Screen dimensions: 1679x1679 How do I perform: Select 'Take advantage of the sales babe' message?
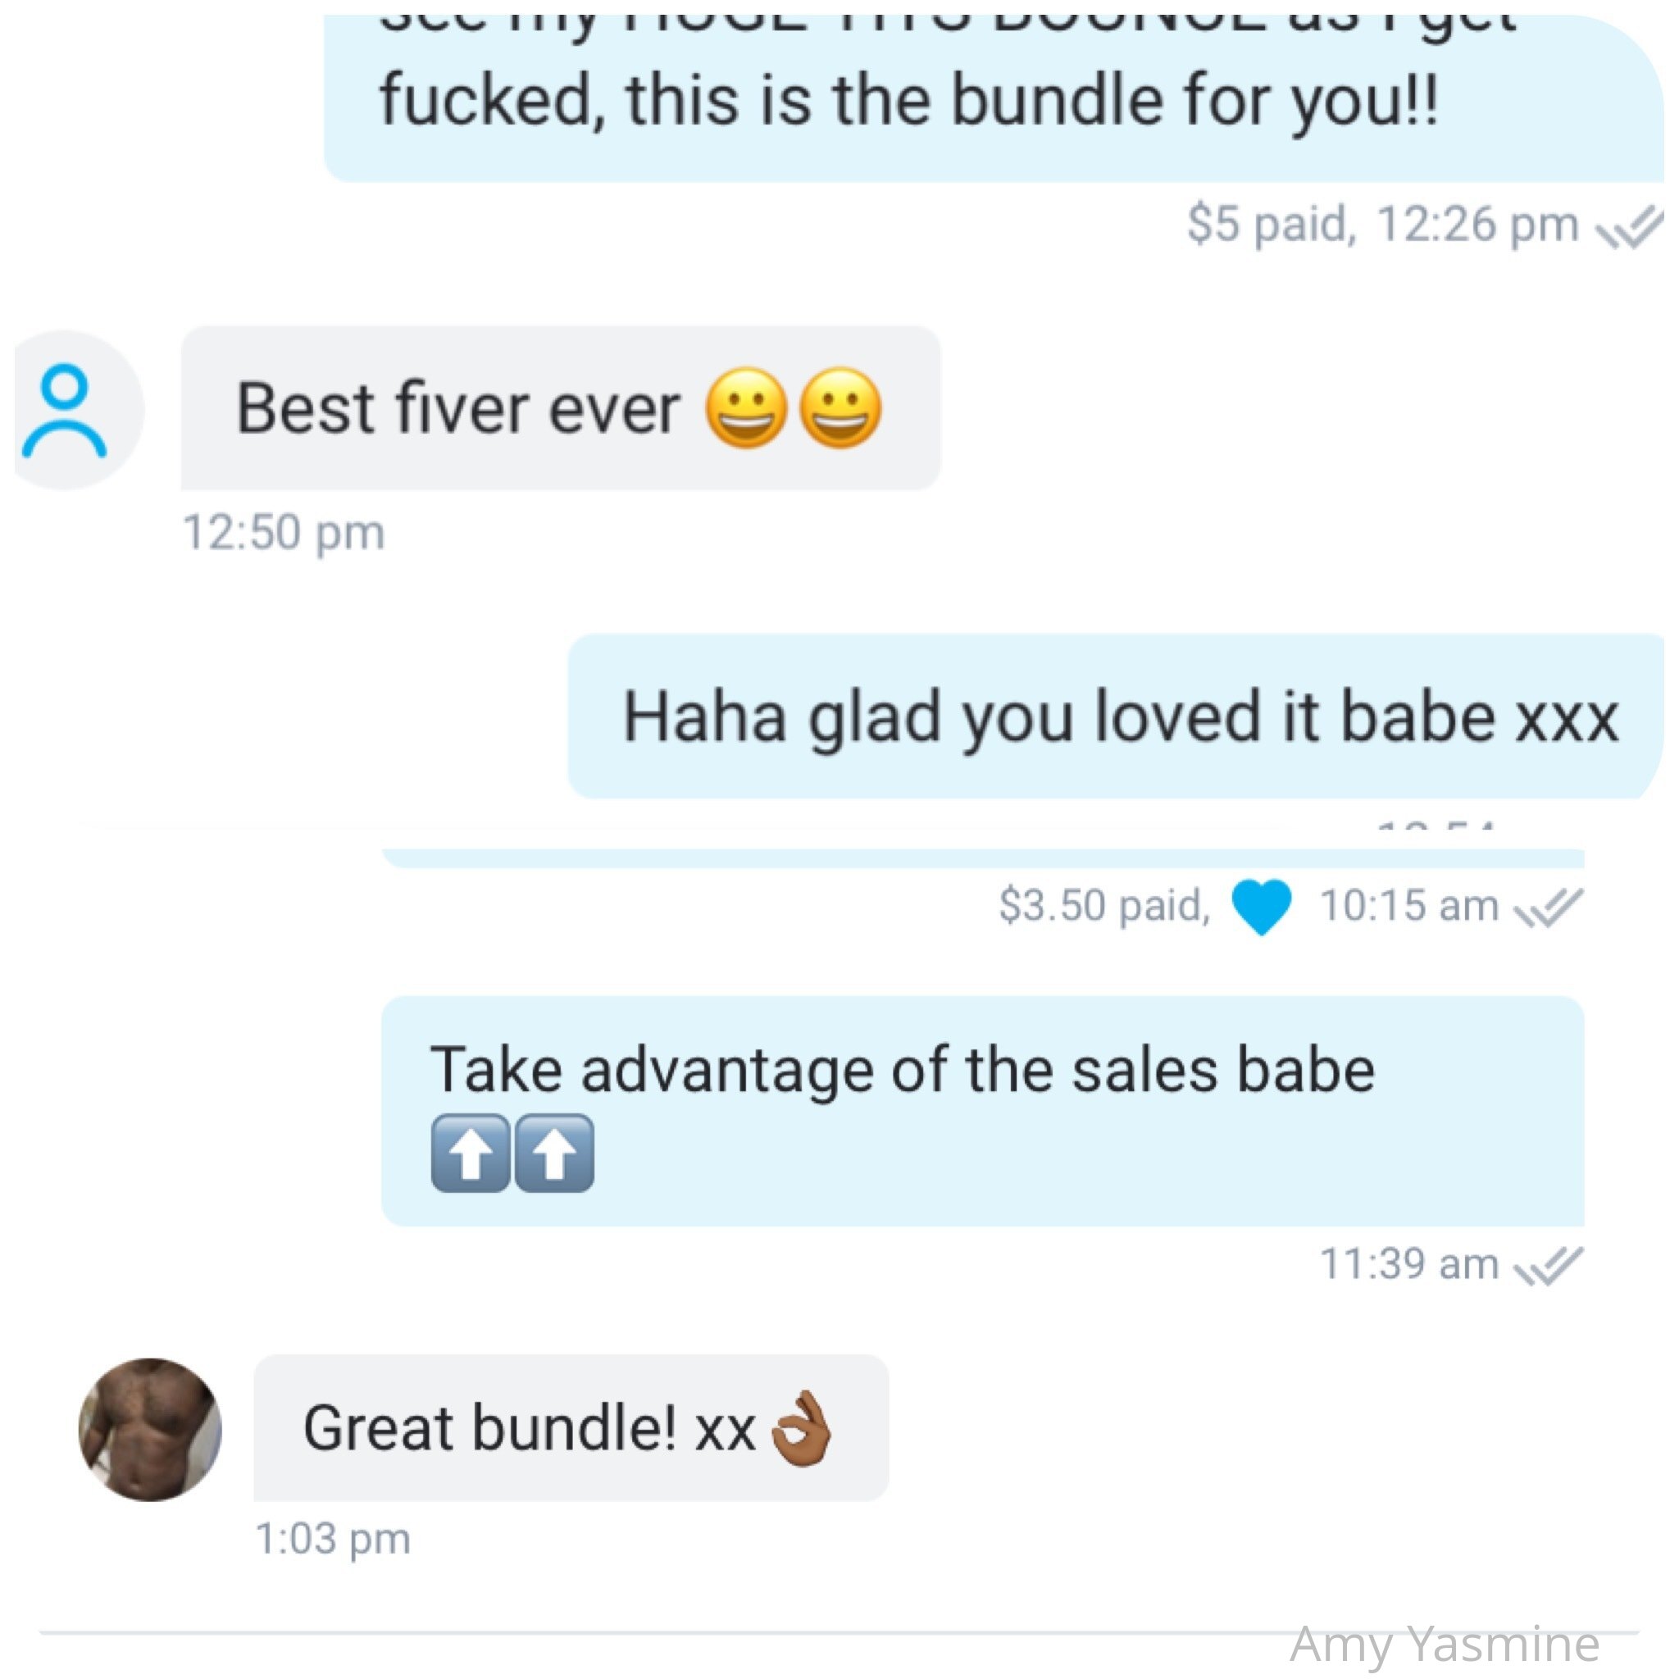pyautogui.click(x=983, y=1112)
